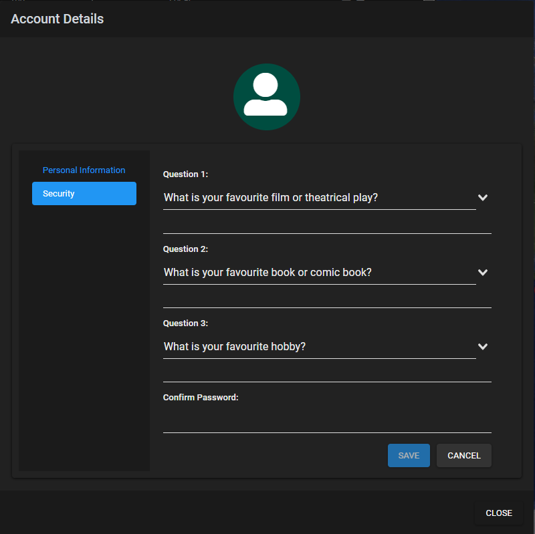Focus the Confirm Password input field

(327, 422)
